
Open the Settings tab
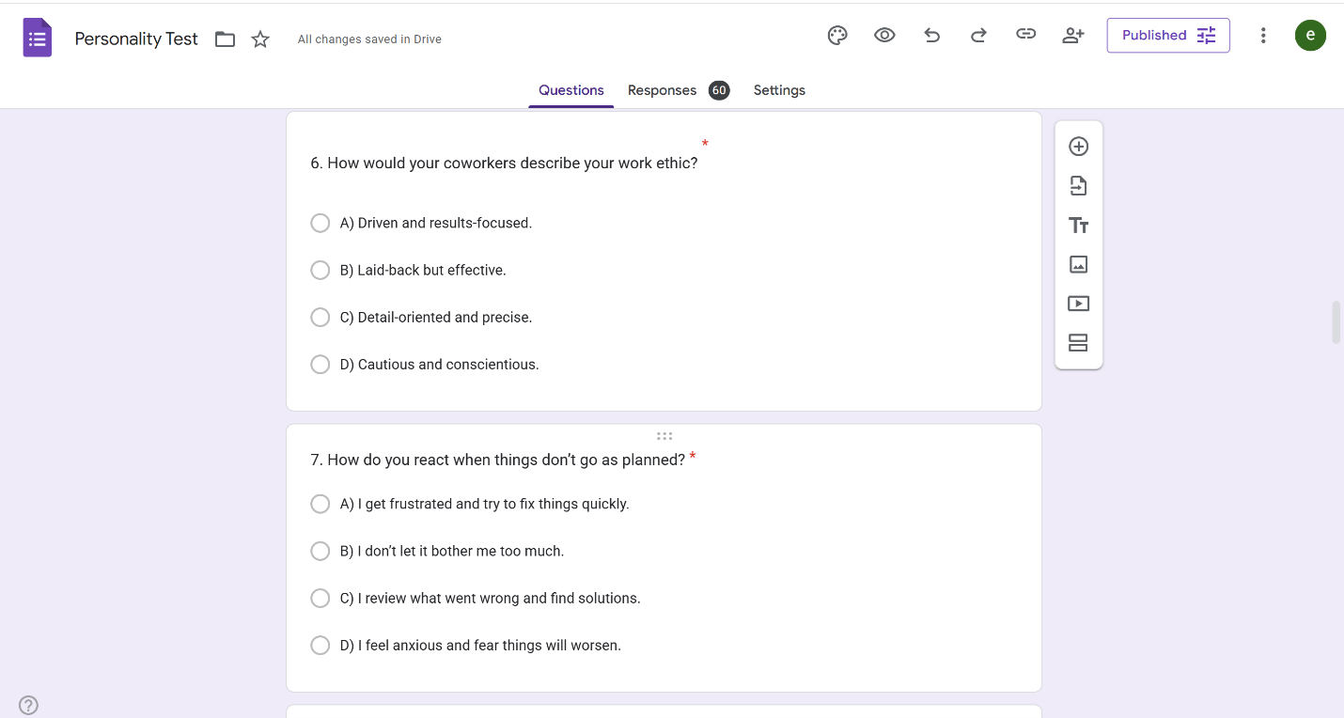[x=779, y=90]
